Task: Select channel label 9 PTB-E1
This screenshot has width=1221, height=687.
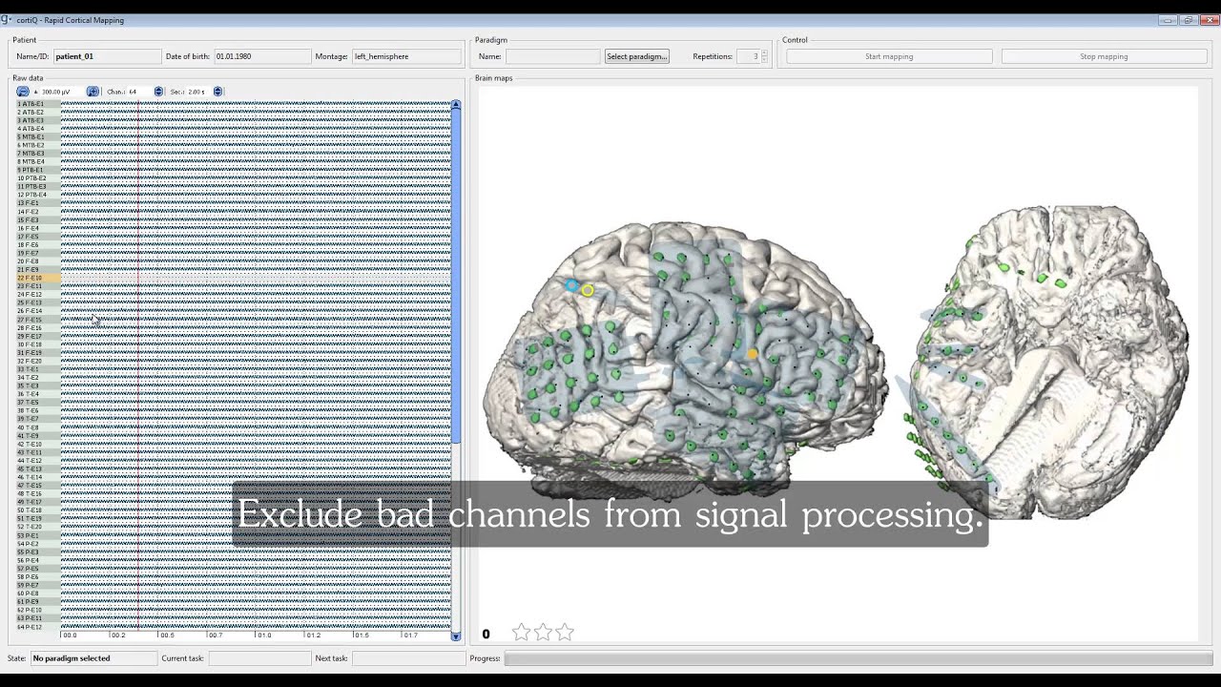Action: pos(38,170)
